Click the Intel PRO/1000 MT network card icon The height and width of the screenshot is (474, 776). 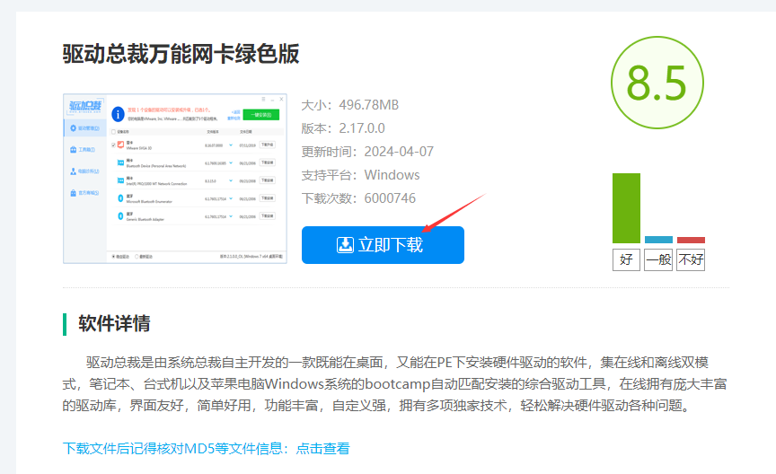pos(120,180)
